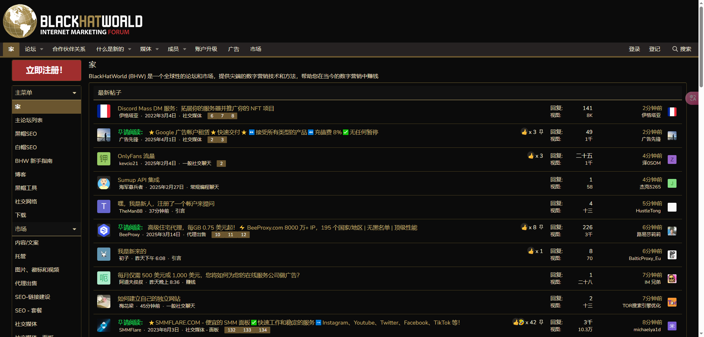Click the pin icon on 广告先锋's thread
Screen dimensions: 704x337
tap(541, 132)
